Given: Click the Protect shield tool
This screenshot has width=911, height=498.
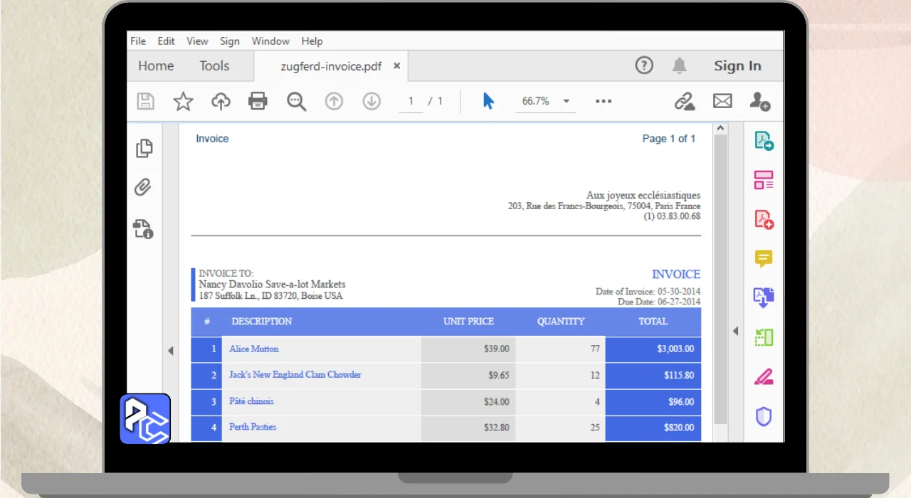Looking at the screenshot, I should (x=764, y=416).
